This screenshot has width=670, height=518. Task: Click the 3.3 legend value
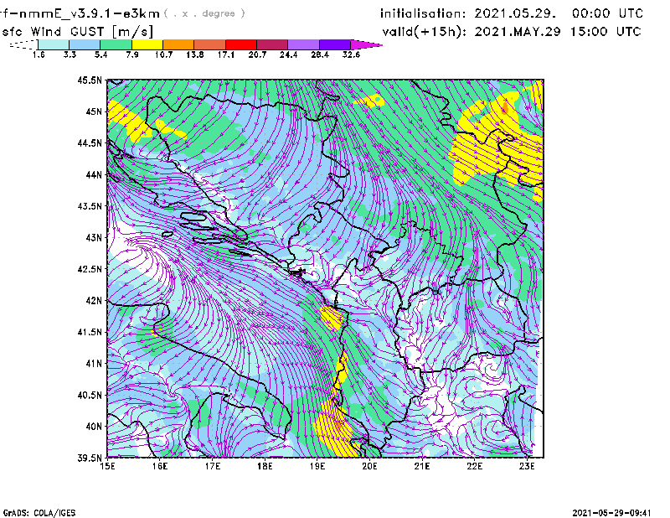click(70, 54)
